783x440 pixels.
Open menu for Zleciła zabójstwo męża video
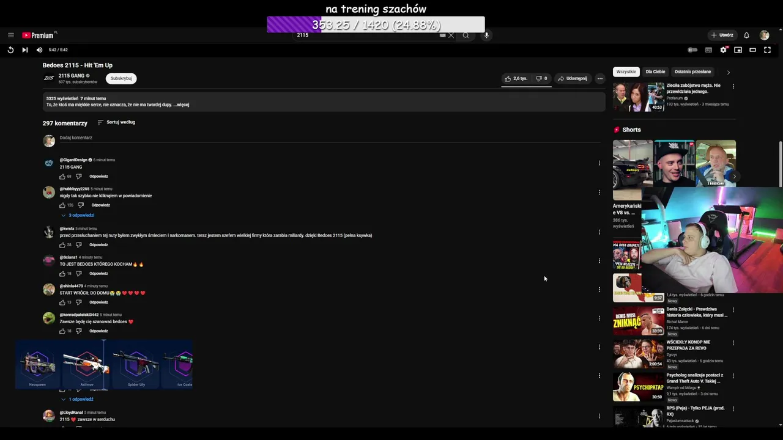click(x=733, y=87)
